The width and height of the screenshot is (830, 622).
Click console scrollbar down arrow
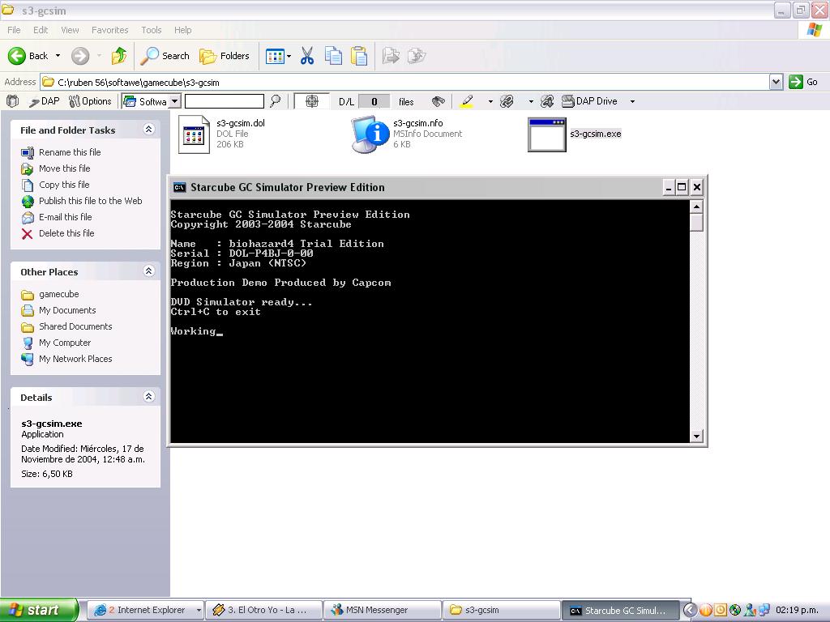tap(696, 437)
